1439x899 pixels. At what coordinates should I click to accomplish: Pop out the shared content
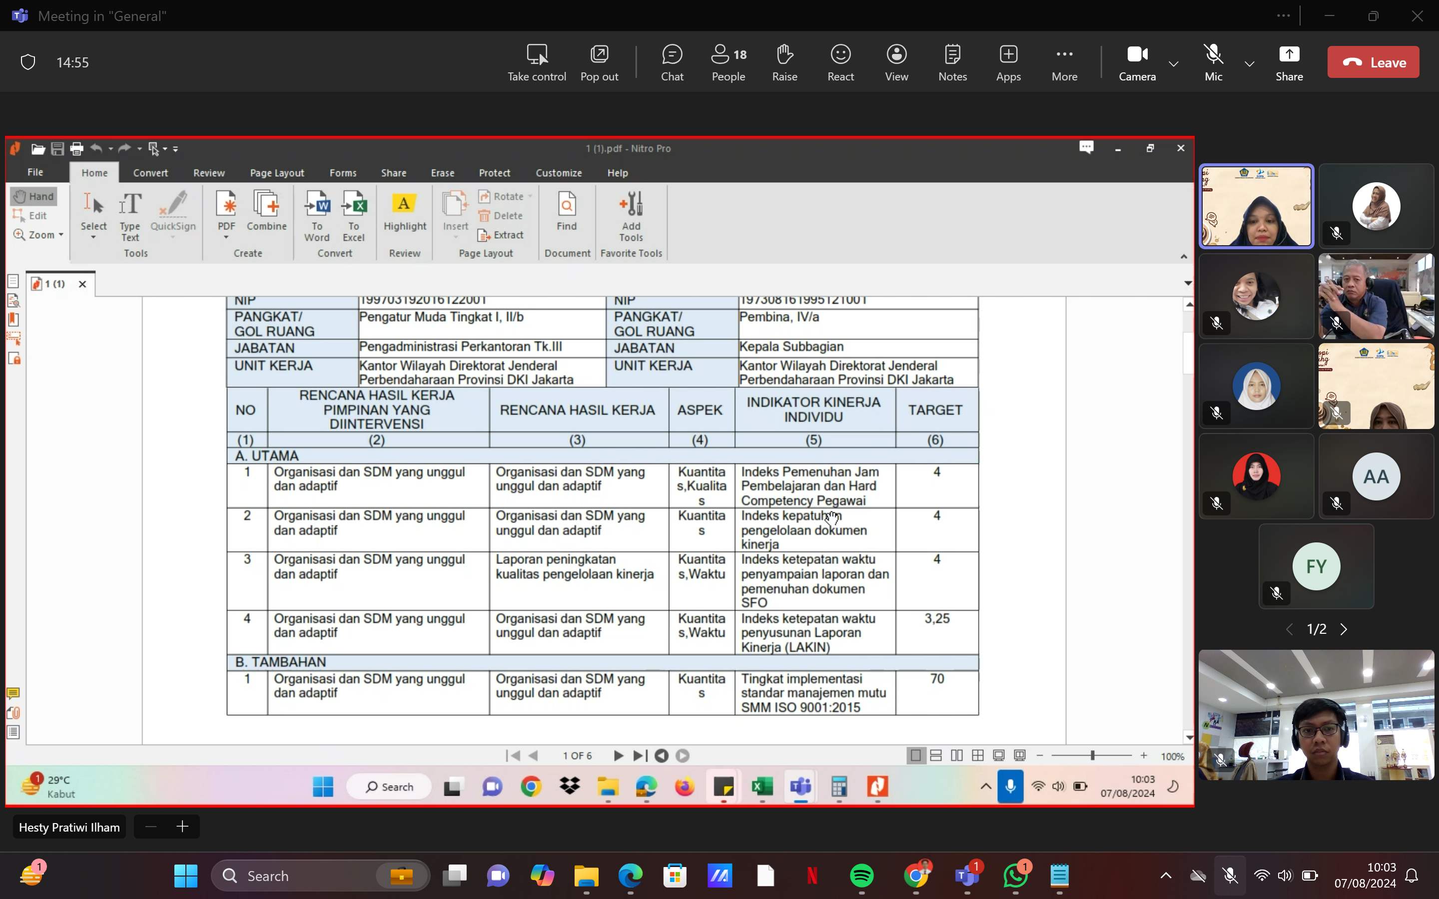[x=599, y=62]
